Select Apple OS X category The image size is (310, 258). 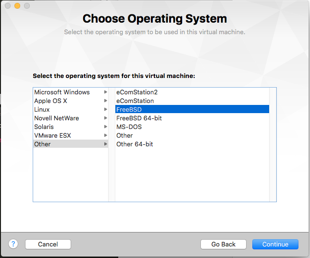tap(71, 101)
